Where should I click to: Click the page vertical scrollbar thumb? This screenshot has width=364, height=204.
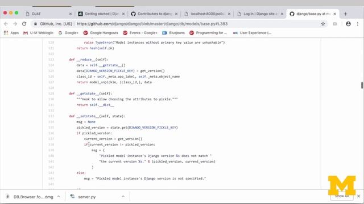pos(362,85)
